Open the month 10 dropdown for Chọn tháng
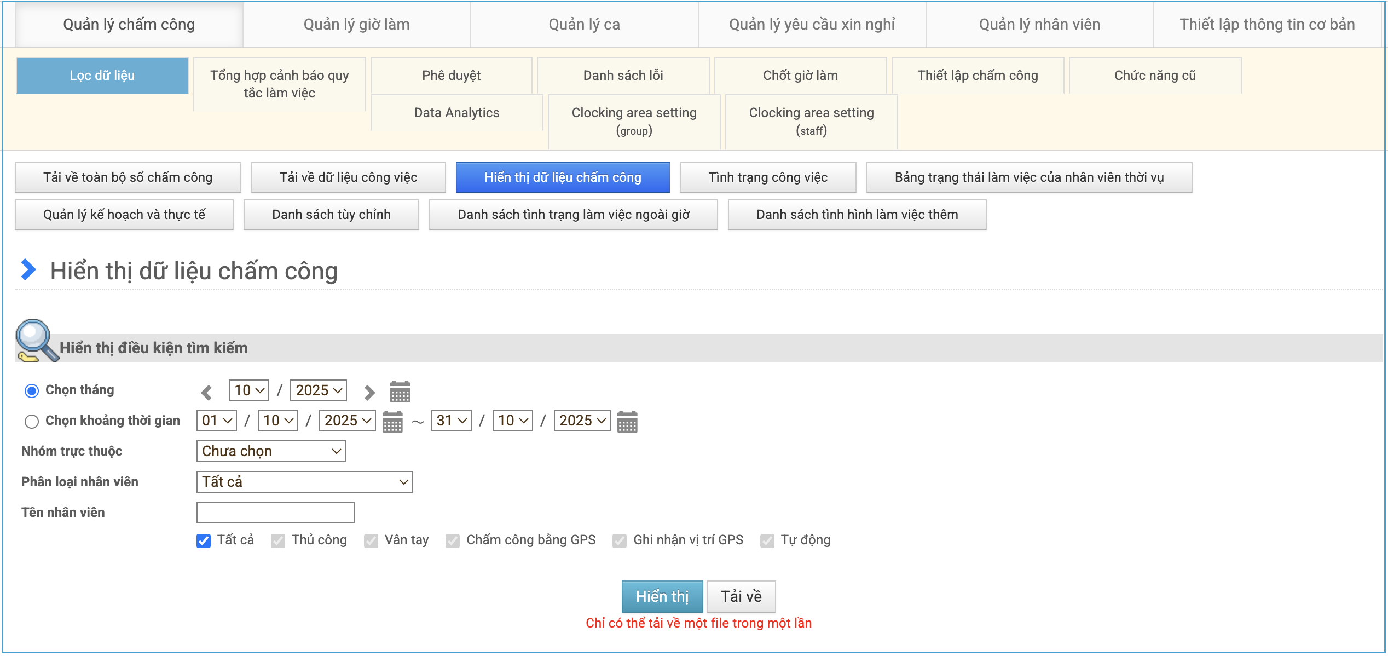Image resolution: width=1388 pixels, height=656 pixels. [x=249, y=390]
